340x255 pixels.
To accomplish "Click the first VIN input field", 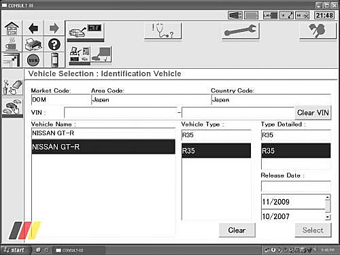I will [120, 112].
